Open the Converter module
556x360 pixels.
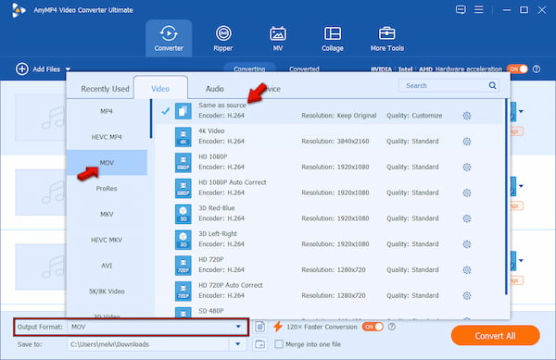tap(169, 38)
